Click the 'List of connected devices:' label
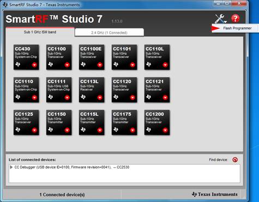Viewport: 259px width, 202px height. pos(32,160)
